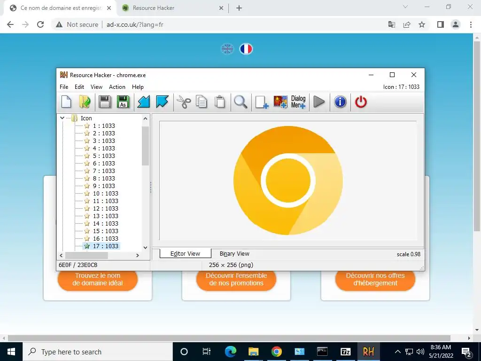The width and height of the screenshot is (481, 361).
Task: Click the share page icon in address bar
Action: pos(407,24)
